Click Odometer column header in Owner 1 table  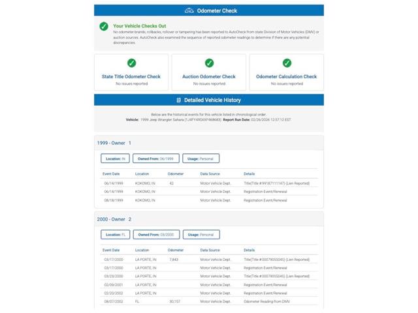click(176, 174)
